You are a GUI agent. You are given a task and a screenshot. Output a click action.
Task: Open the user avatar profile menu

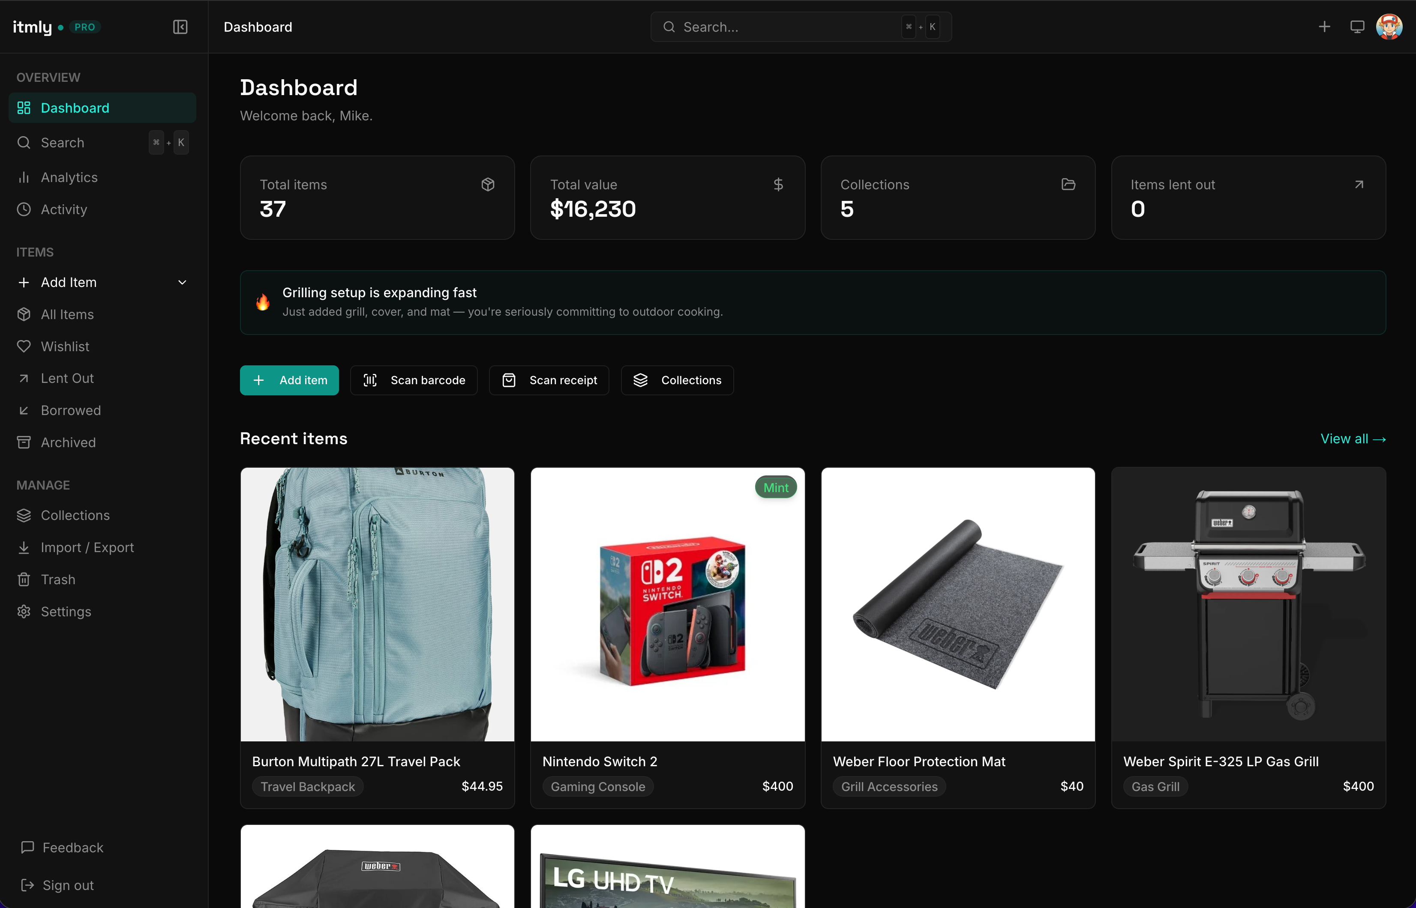coord(1389,27)
